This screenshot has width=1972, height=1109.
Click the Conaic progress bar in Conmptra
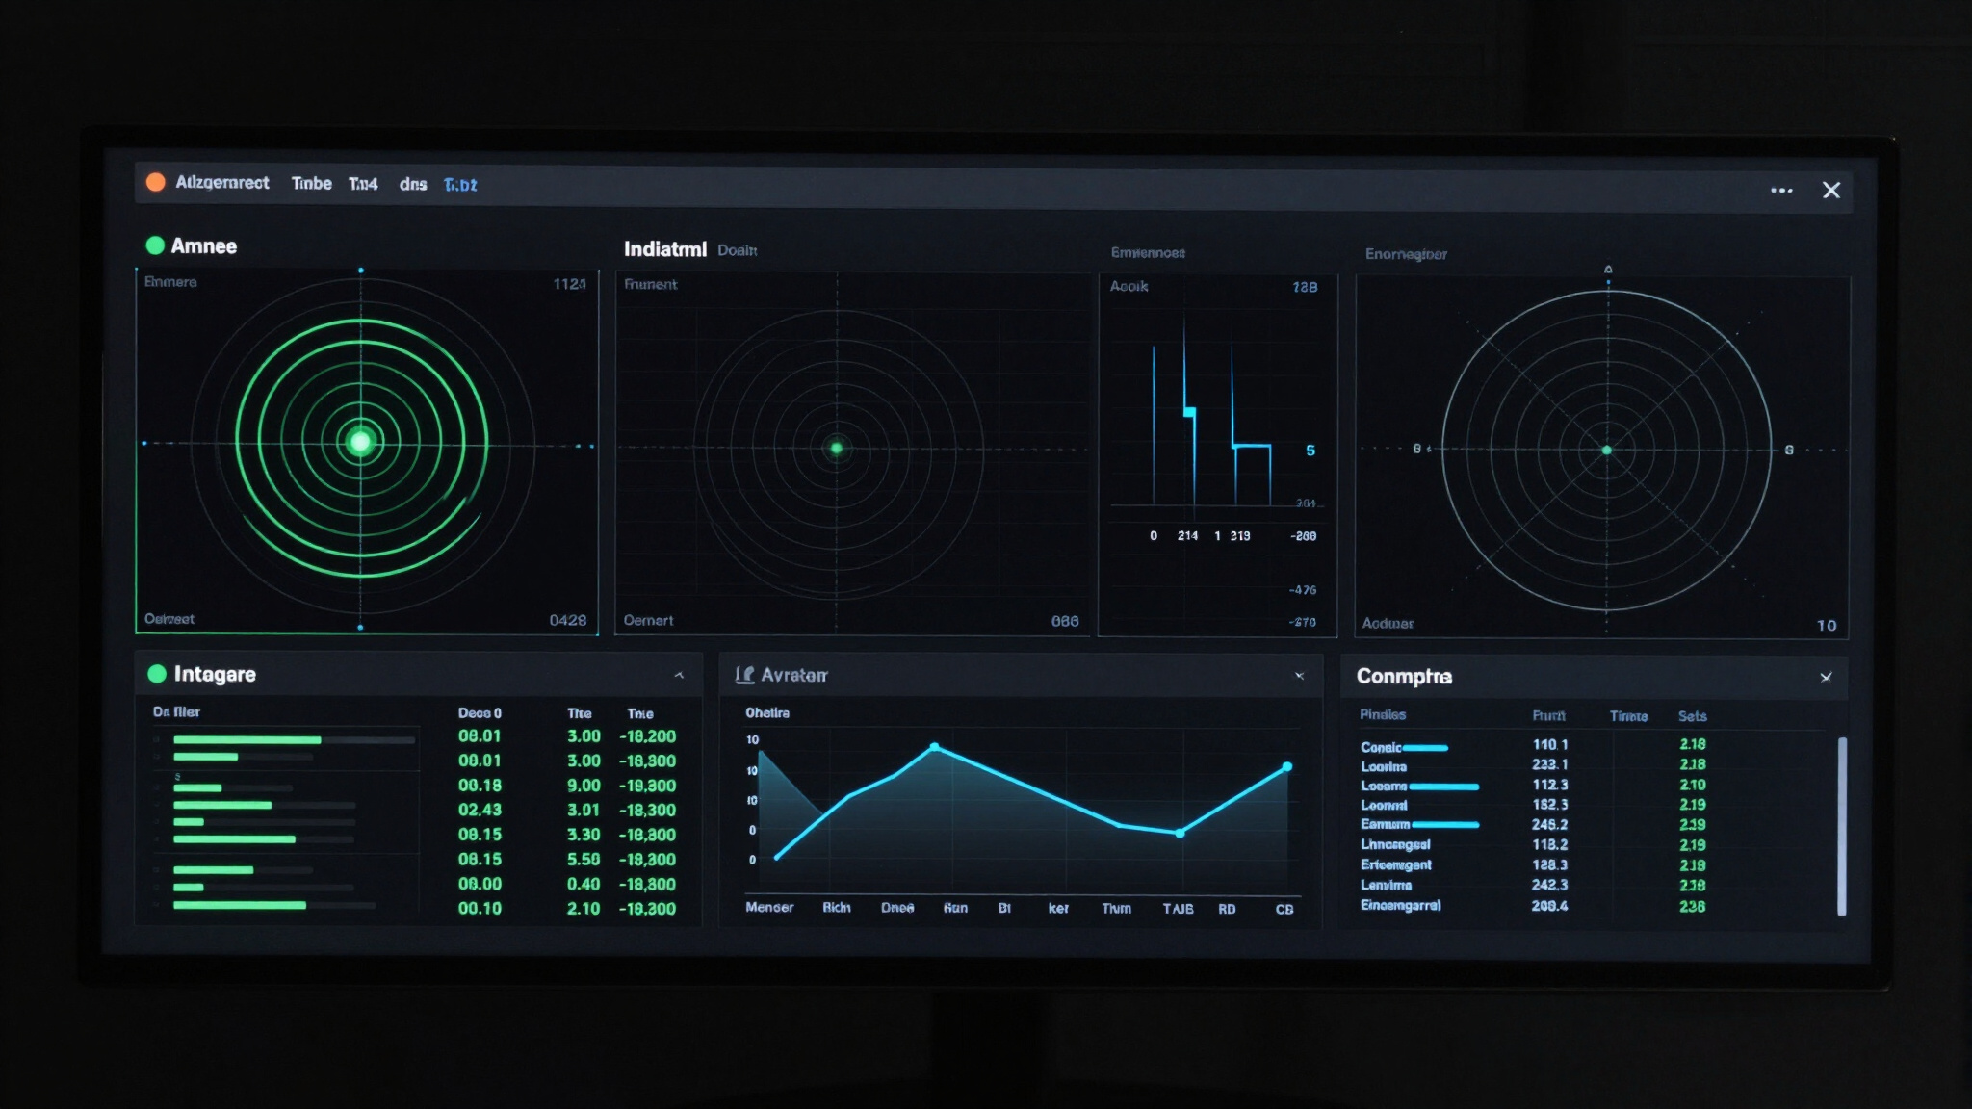(x=1425, y=748)
